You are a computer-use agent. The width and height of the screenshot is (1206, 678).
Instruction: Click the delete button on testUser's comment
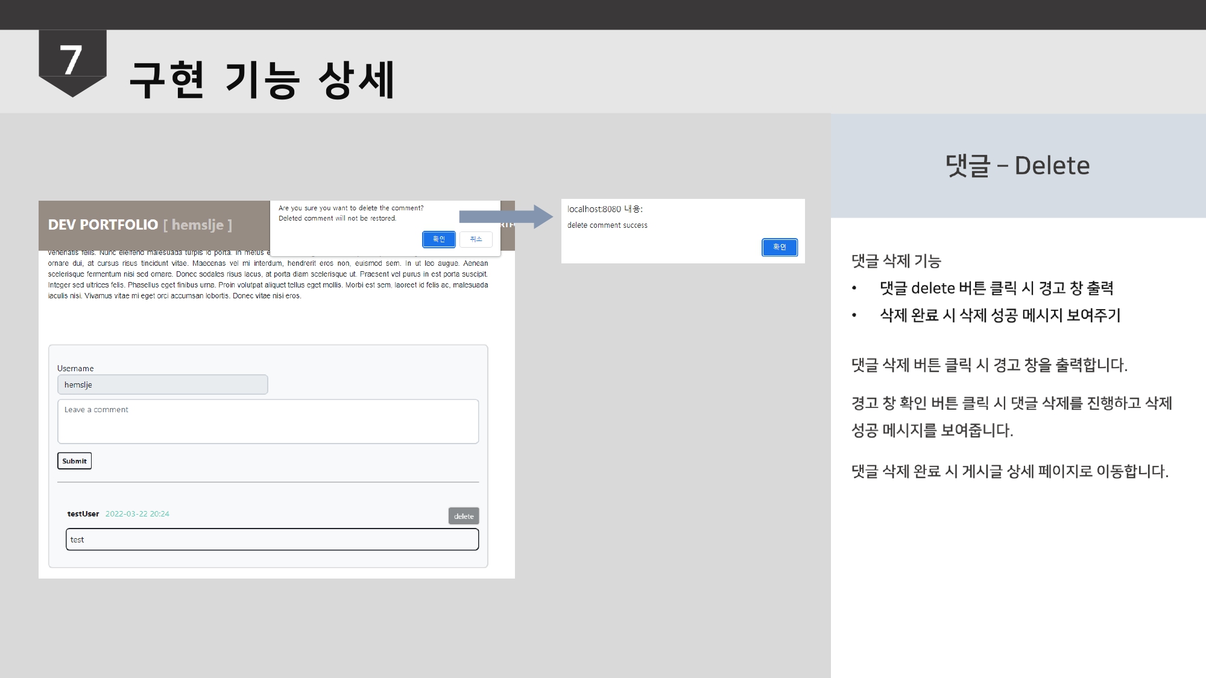coord(463,516)
